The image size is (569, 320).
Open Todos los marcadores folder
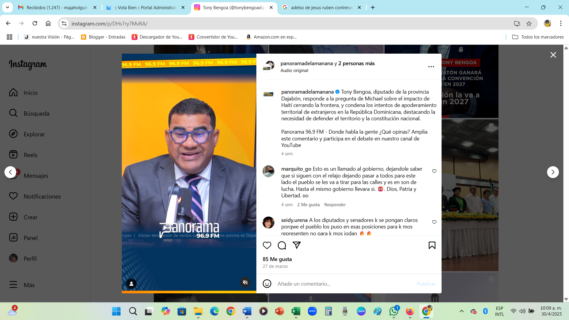pyautogui.click(x=538, y=37)
